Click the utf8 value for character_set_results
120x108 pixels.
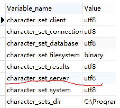coord(99,66)
